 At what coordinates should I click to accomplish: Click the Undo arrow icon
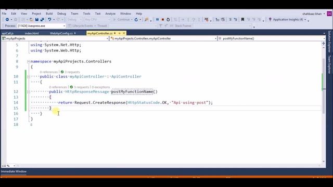coord(49,20)
